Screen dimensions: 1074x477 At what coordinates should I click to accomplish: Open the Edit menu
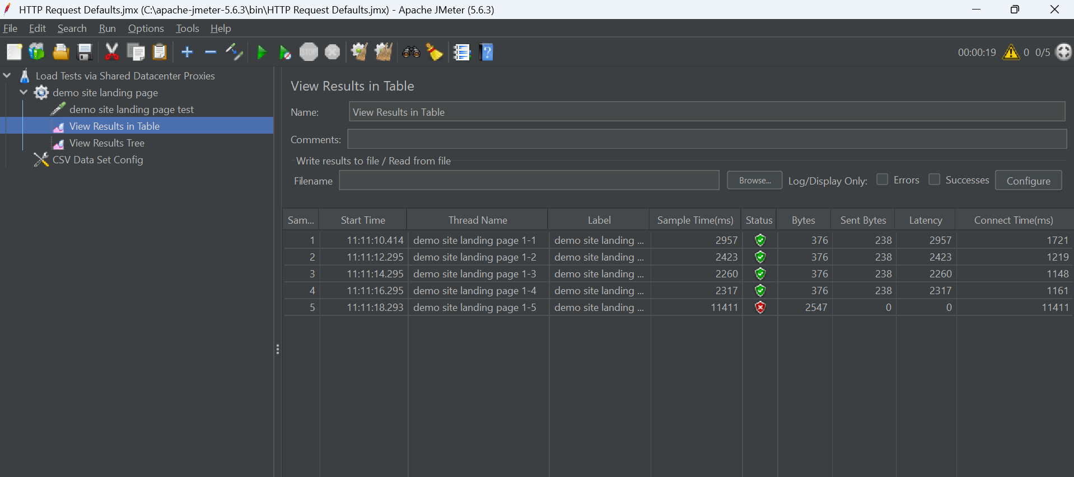[x=38, y=29]
